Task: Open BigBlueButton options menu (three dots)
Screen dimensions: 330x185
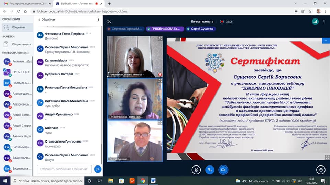Action: click(x=324, y=21)
